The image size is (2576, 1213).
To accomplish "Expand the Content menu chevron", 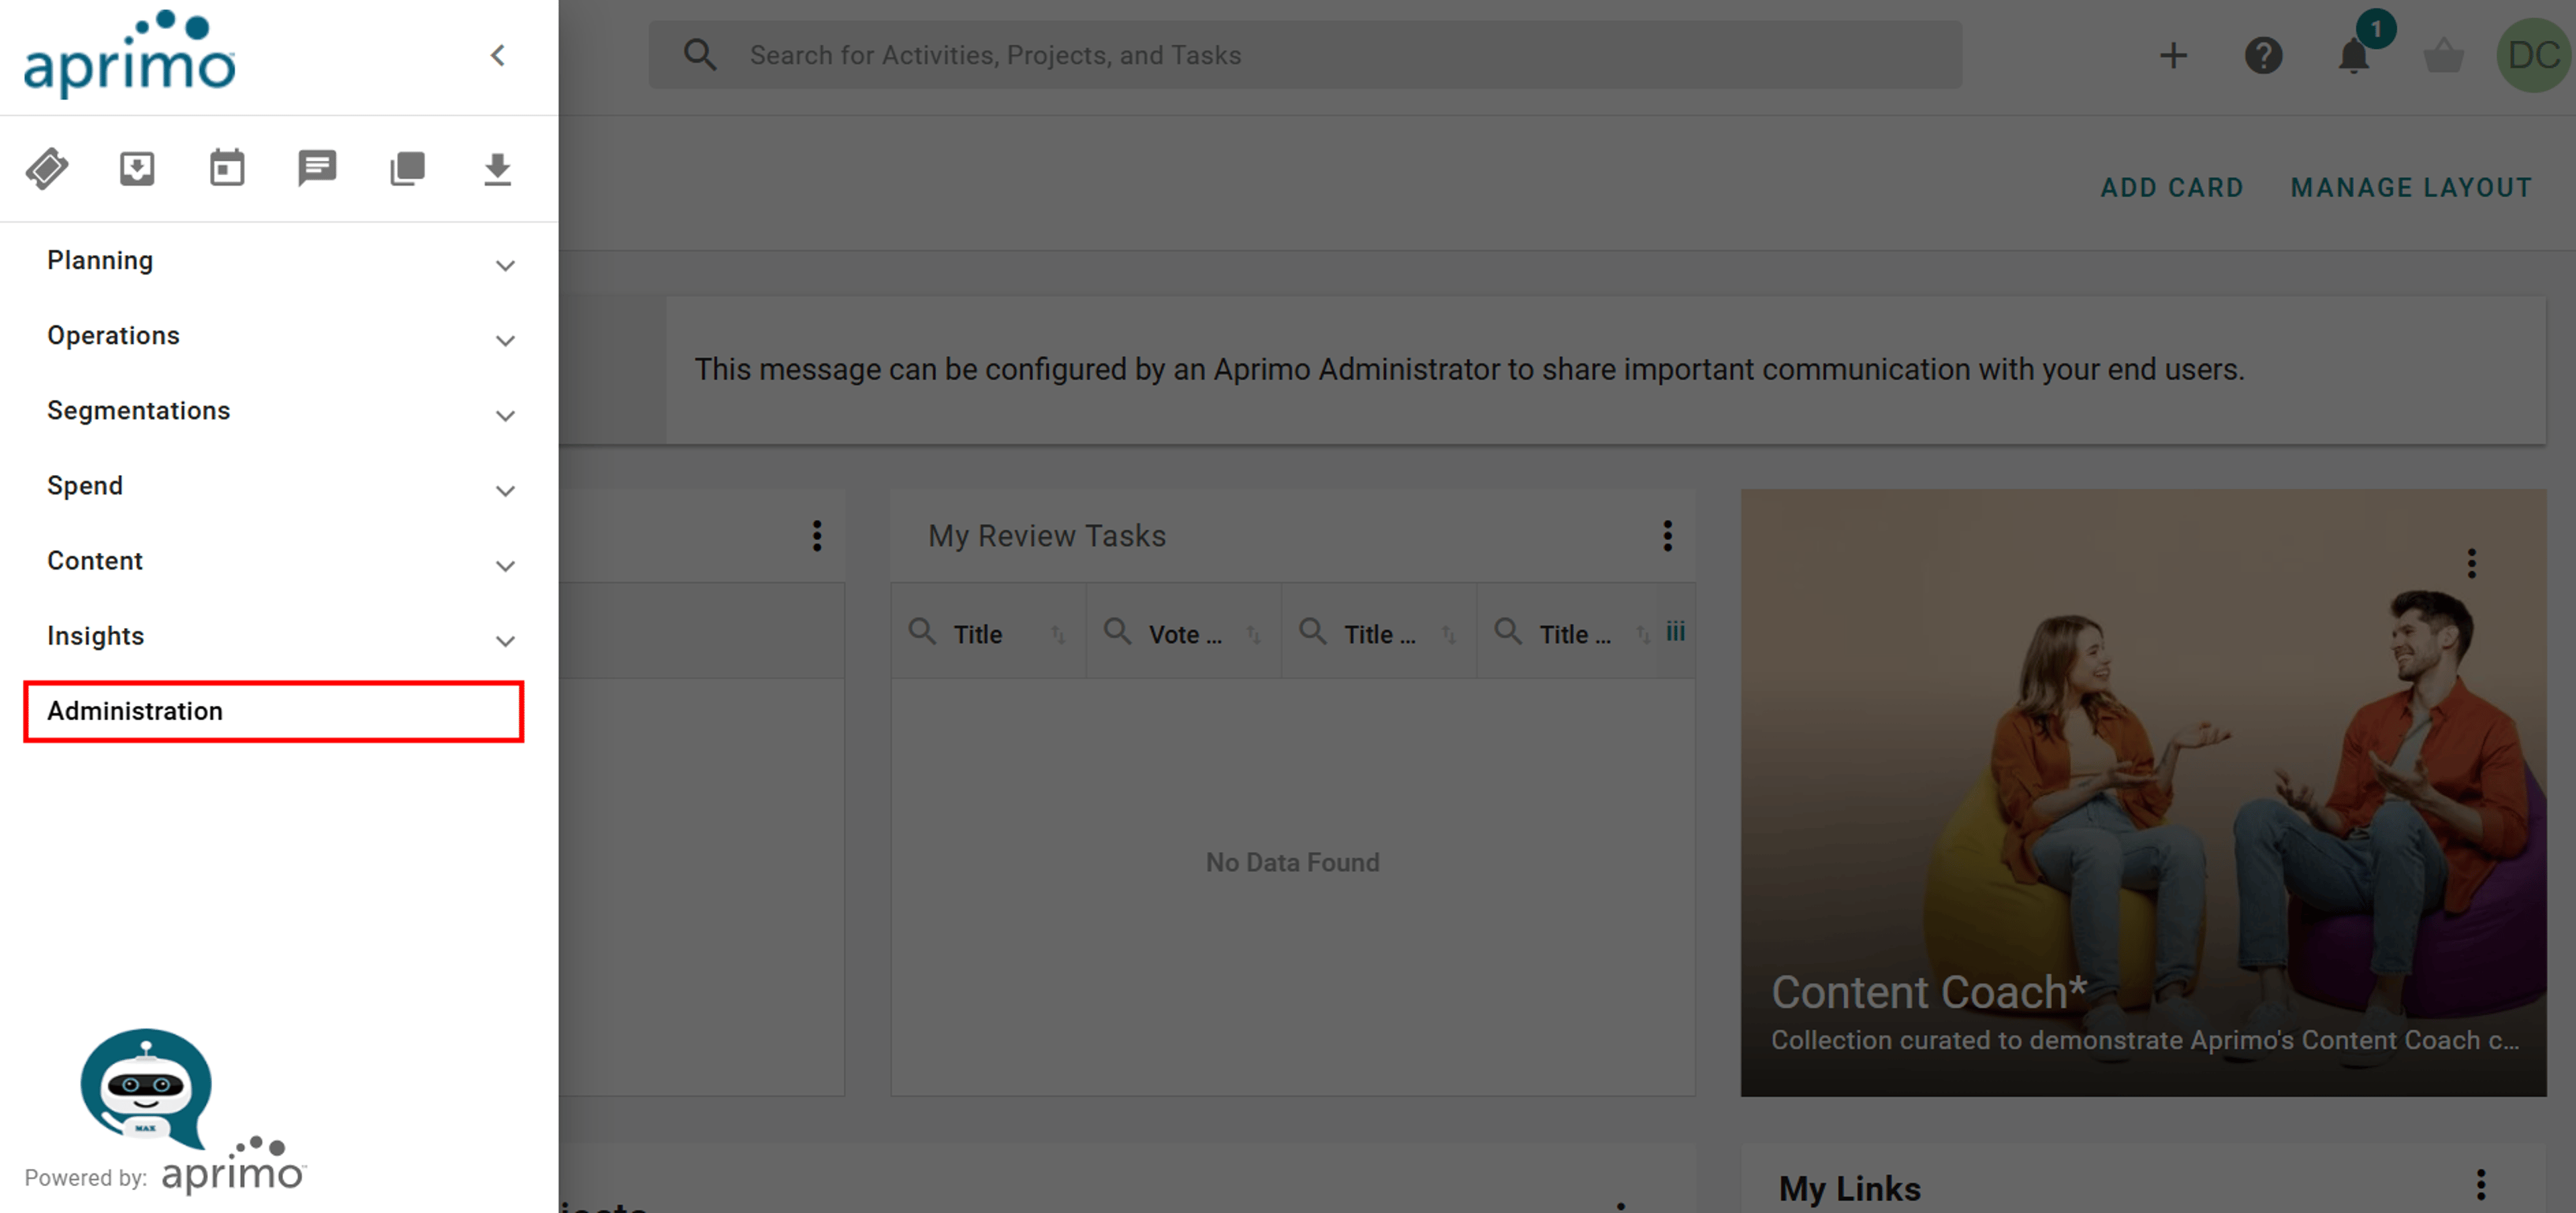I will (x=505, y=565).
